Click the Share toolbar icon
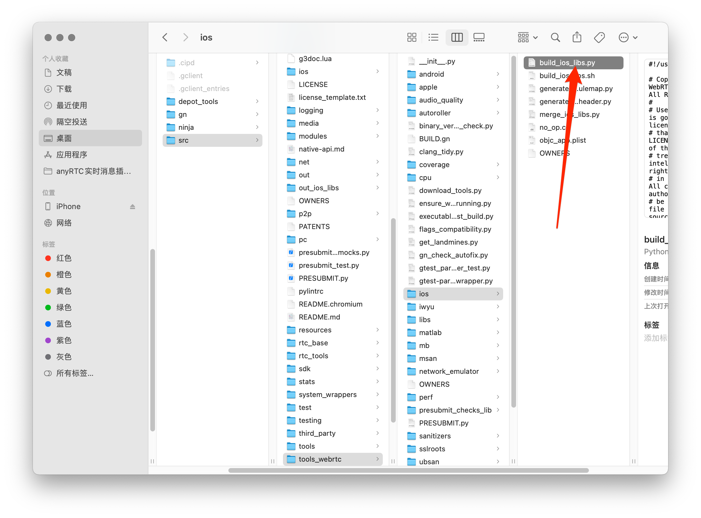 point(577,37)
